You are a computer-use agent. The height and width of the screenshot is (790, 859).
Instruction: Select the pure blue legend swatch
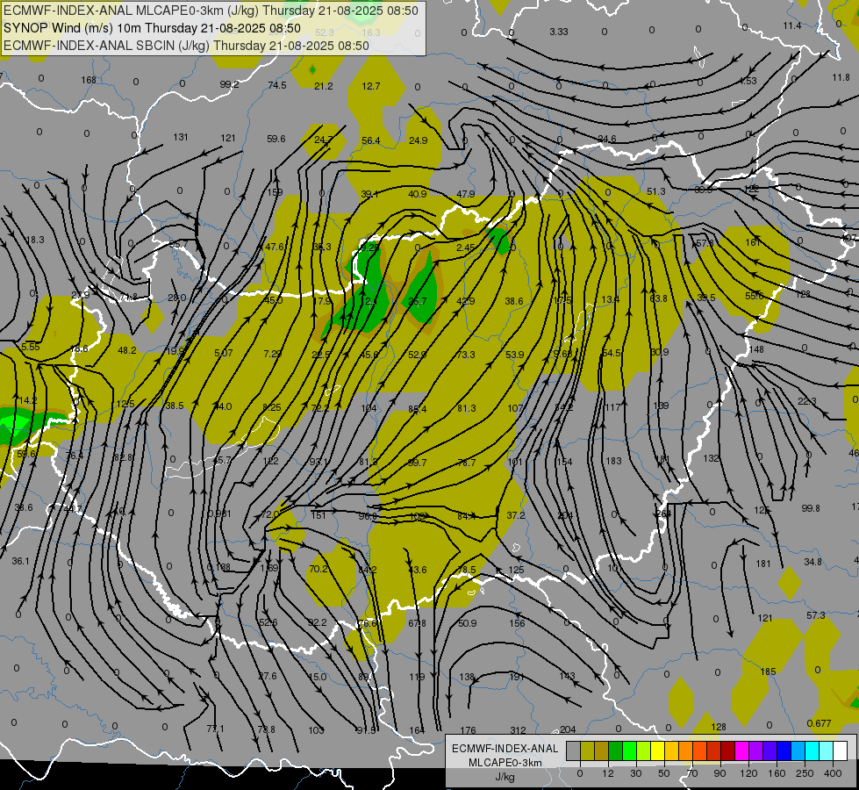[784, 750]
